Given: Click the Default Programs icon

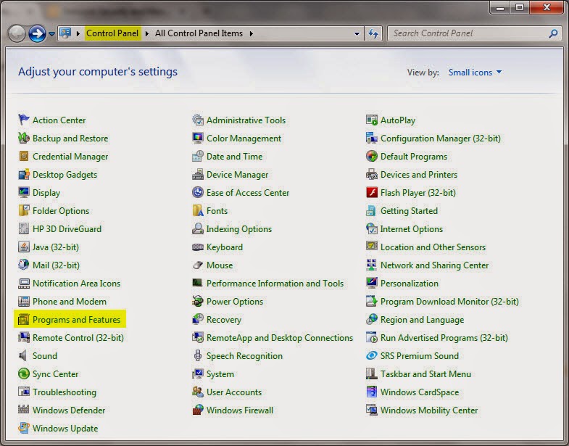Looking at the screenshot, I should tap(372, 156).
